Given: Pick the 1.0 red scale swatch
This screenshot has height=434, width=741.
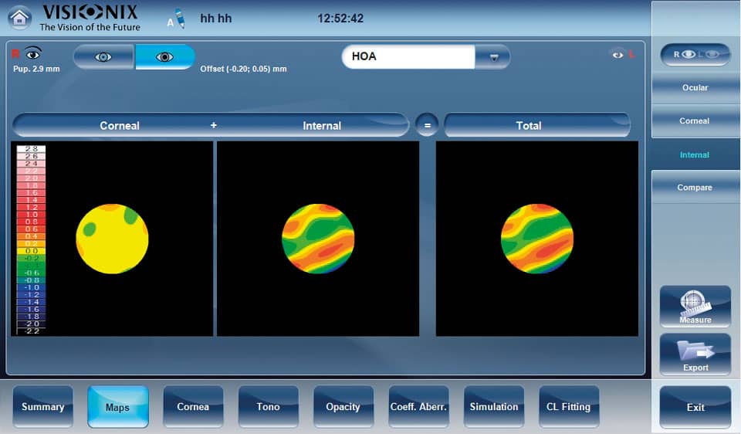Looking at the screenshot, I should click(31, 215).
